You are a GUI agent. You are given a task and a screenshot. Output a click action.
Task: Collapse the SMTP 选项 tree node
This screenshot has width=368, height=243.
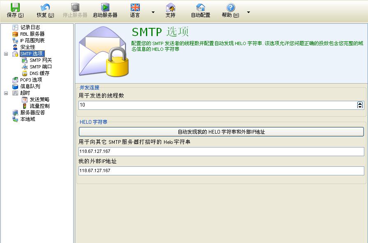tap(6, 54)
